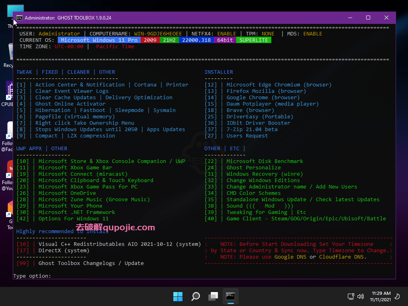Viewport: 408px width, 306px height.
Task: Click the "CMD Color Schemes" entry
Action: point(254,193)
